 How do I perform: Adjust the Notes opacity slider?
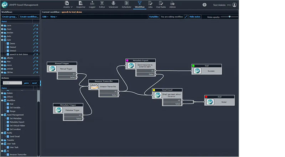[229, 17]
